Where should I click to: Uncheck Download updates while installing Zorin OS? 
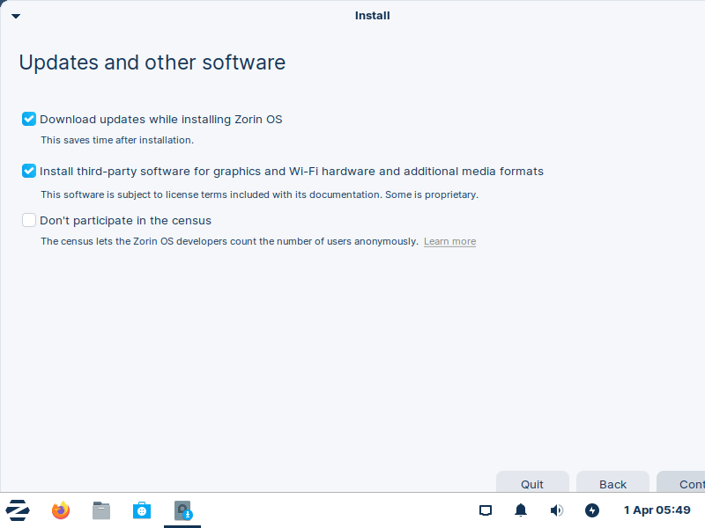(29, 119)
